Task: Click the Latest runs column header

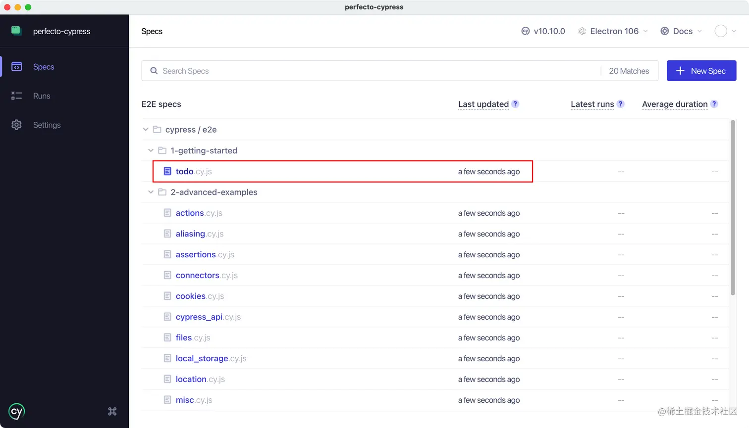Action: point(592,104)
